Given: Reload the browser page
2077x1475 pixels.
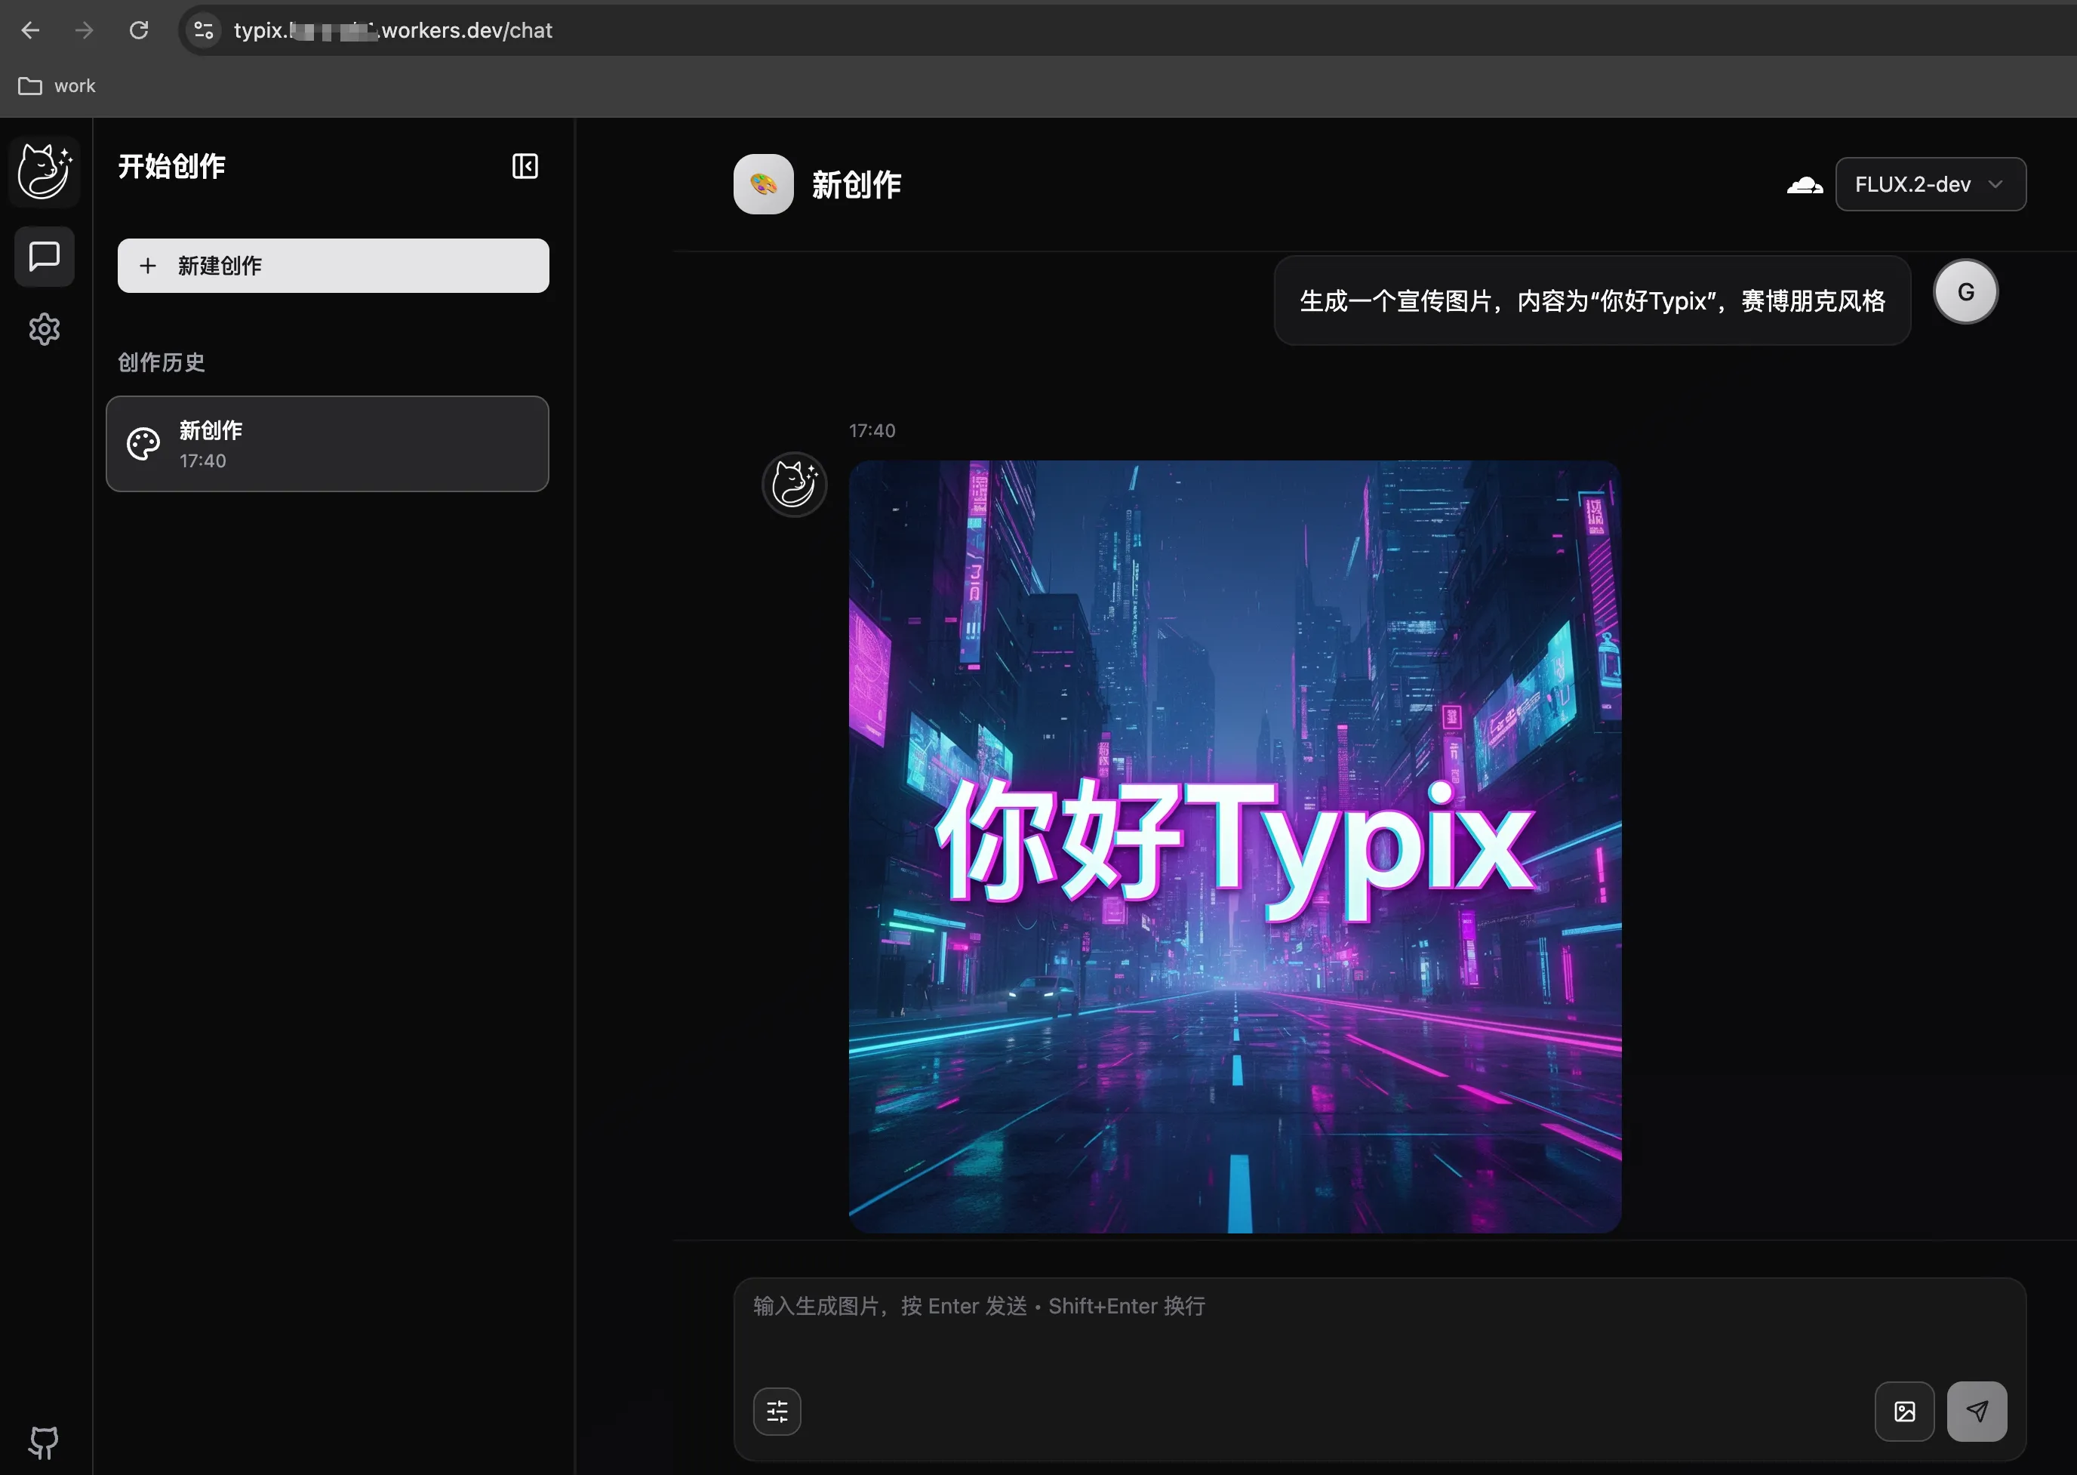Looking at the screenshot, I should pyautogui.click(x=138, y=31).
